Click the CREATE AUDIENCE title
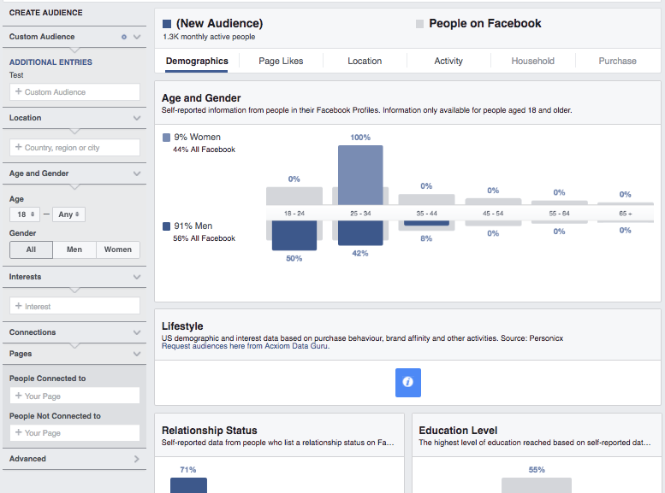The image size is (665, 493). tap(46, 13)
